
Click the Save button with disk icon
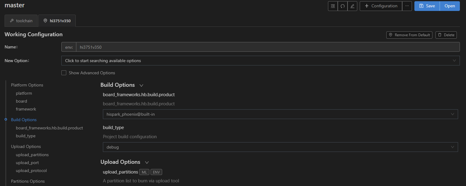pos(427,6)
